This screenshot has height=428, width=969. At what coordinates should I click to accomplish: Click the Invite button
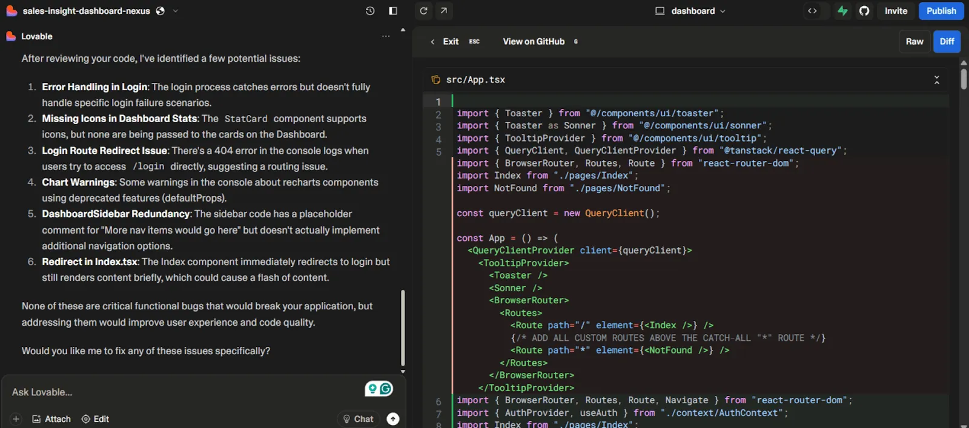click(896, 11)
